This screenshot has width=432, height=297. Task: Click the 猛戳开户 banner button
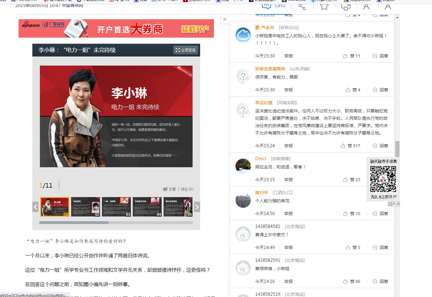click(196, 29)
